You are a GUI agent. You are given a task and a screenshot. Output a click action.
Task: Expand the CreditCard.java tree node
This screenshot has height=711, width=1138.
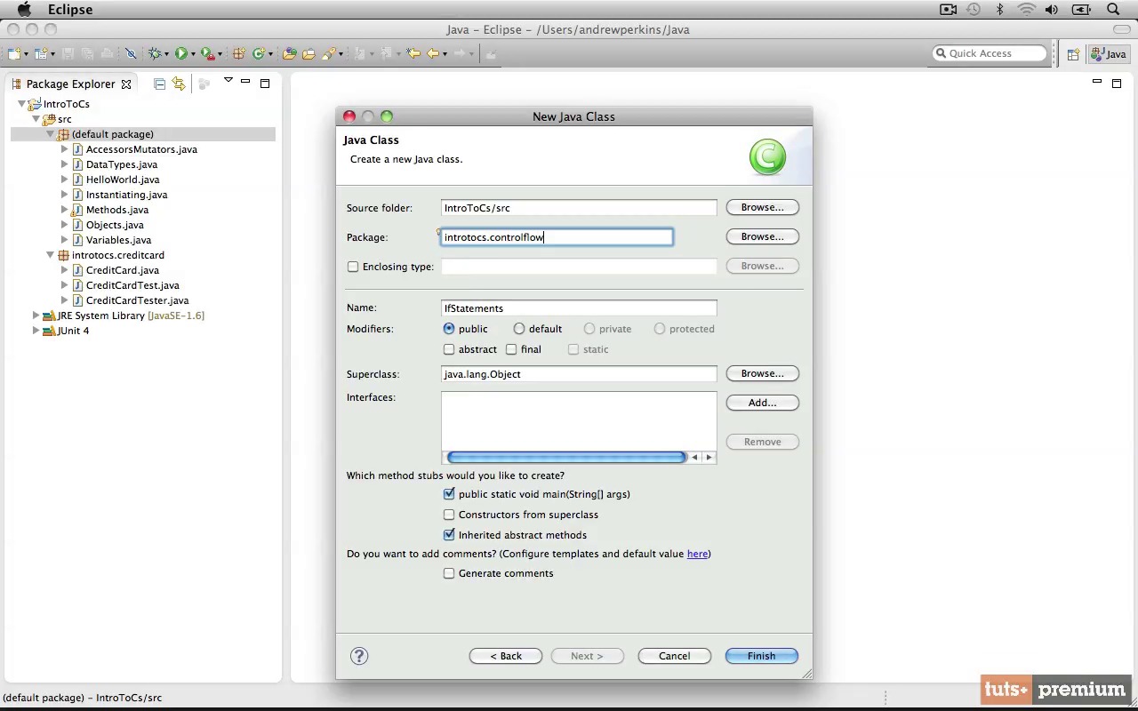(65, 270)
